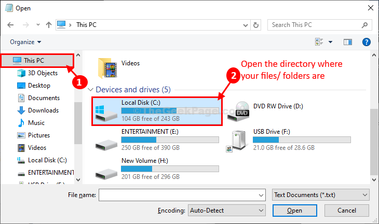Click the ENTERTAINMENT (E:) drive icon
The height and width of the screenshot is (224, 379).
click(x=106, y=145)
